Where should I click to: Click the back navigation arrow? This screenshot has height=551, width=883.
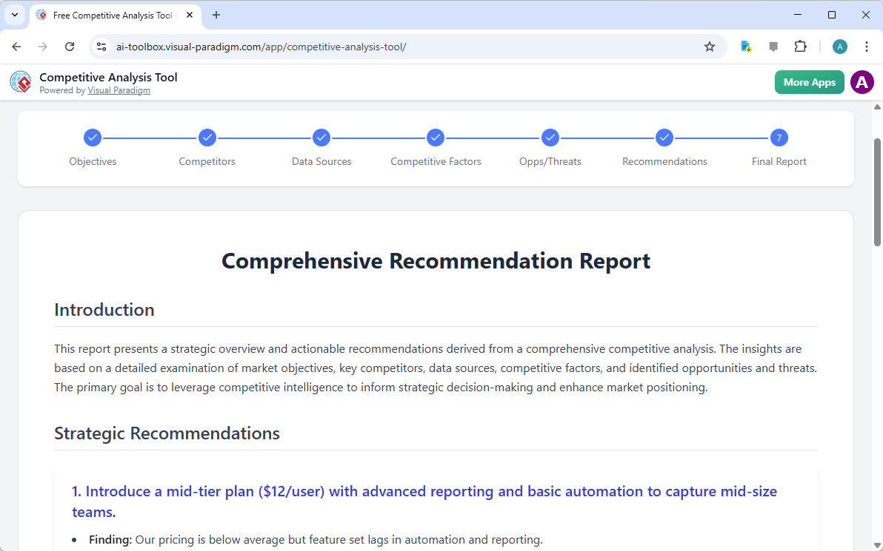[16, 46]
